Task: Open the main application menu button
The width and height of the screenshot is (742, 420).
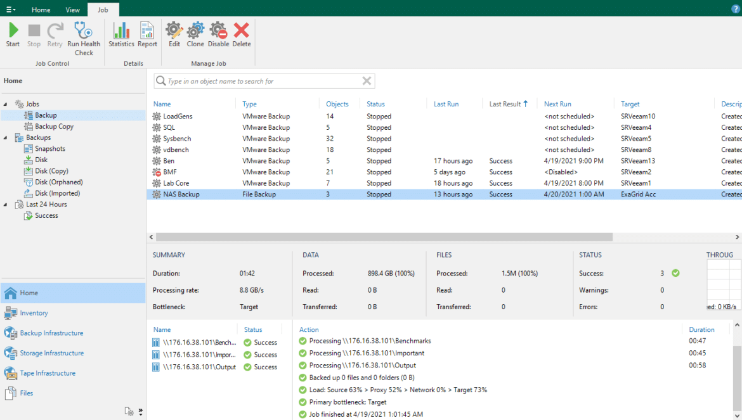Action: (10, 10)
